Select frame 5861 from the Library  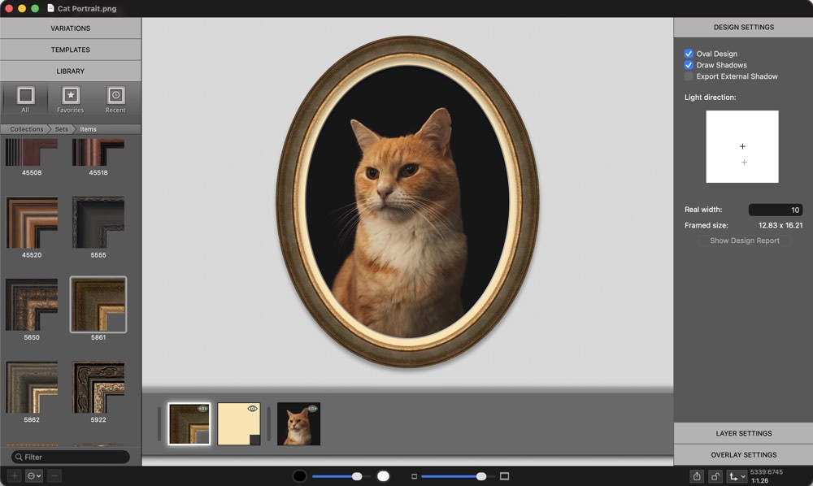coord(98,304)
